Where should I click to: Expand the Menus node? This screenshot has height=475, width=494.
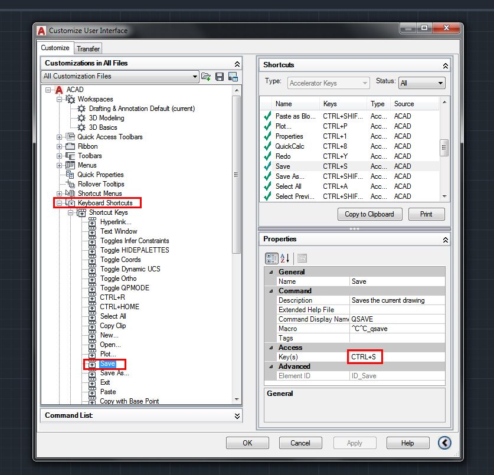59,165
